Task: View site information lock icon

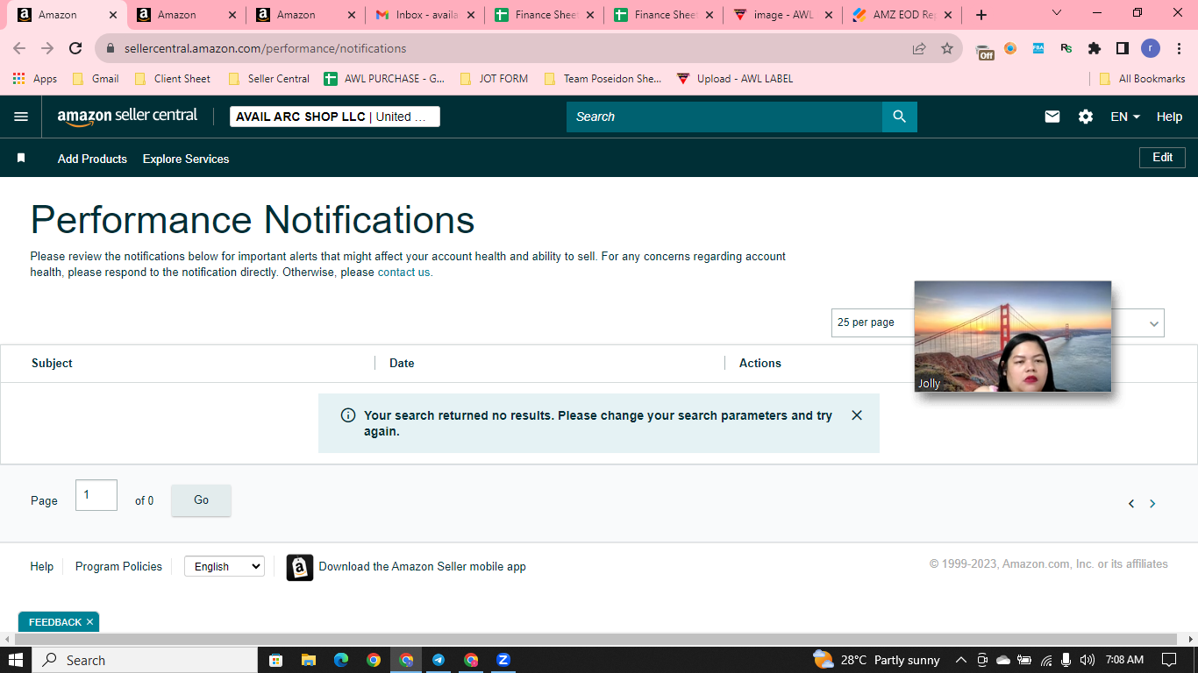Action: click(x=111, y=48)
